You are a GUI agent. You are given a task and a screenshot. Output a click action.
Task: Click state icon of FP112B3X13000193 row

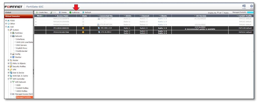pyautogui.click(x=83, y=28)
